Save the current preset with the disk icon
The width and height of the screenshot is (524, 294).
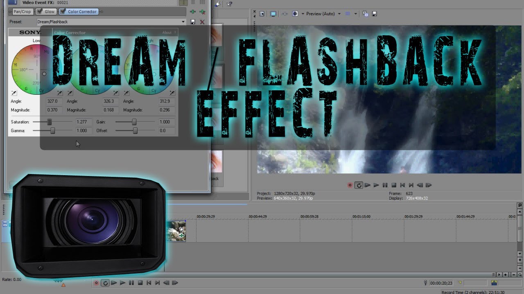(193, 22)
